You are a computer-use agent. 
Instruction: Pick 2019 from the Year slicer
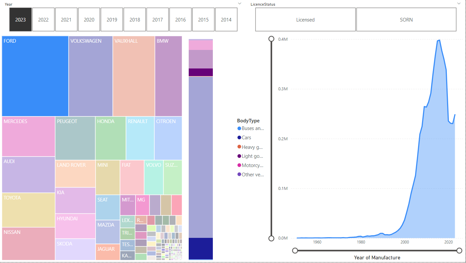(112, 20)
